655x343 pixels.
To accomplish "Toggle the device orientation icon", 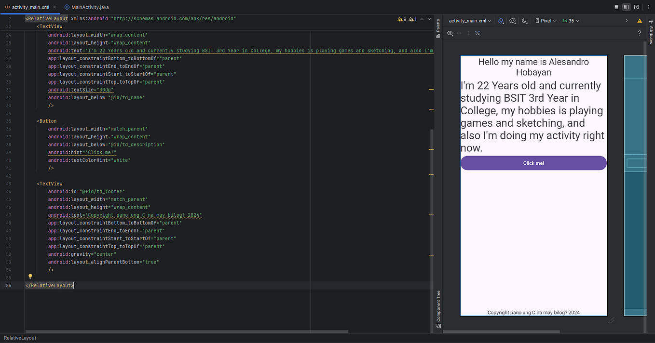I will (x=512, y=20).
